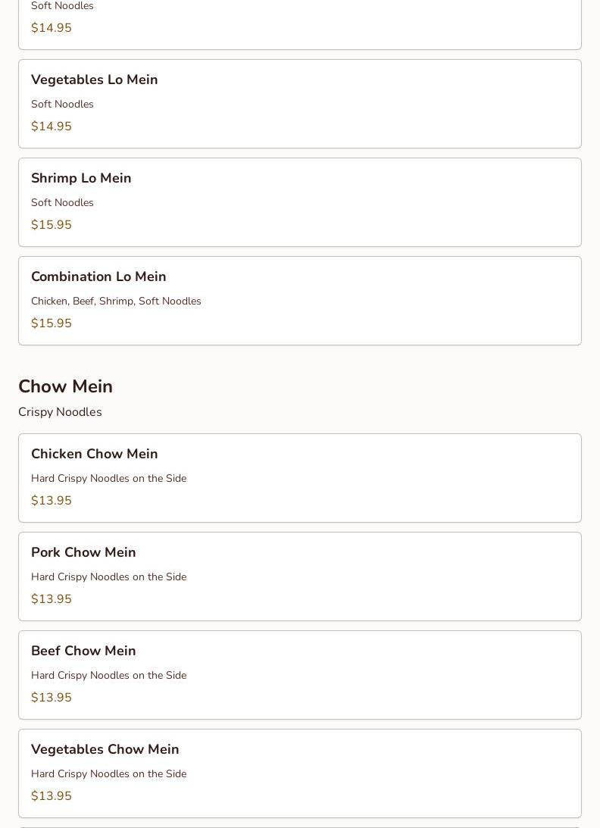Click the Crispy Noodles section subtitle
The width and height of the screenshot is (600, 828).
[x=60, y=412]
